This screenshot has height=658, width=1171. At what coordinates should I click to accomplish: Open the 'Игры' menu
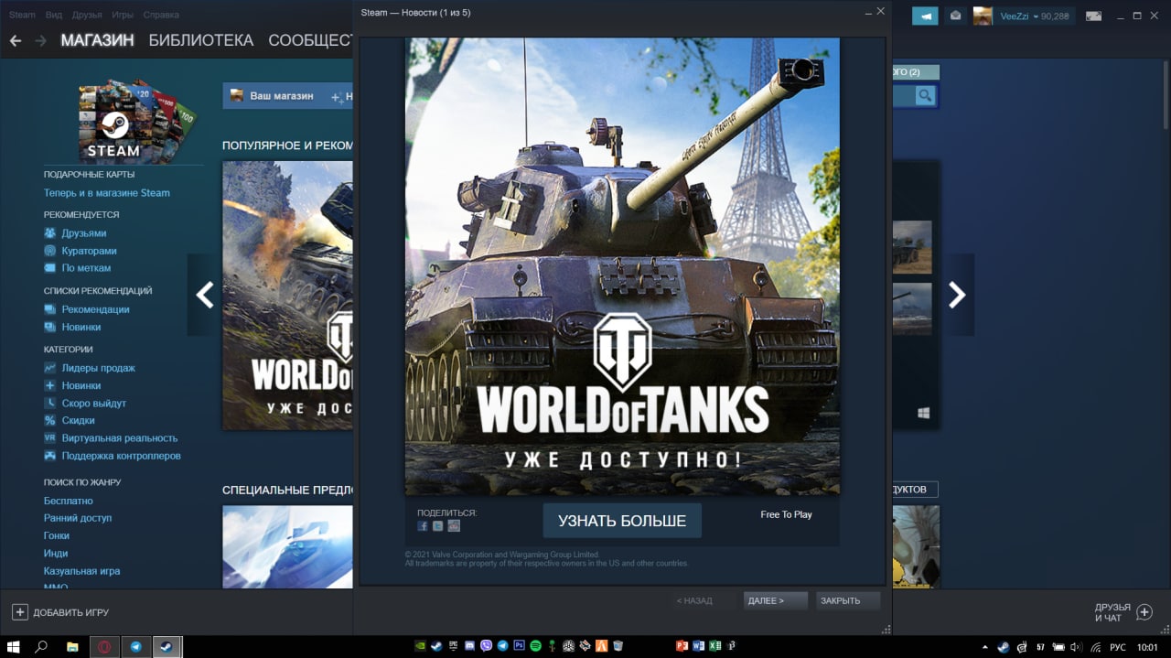point(122,15)
